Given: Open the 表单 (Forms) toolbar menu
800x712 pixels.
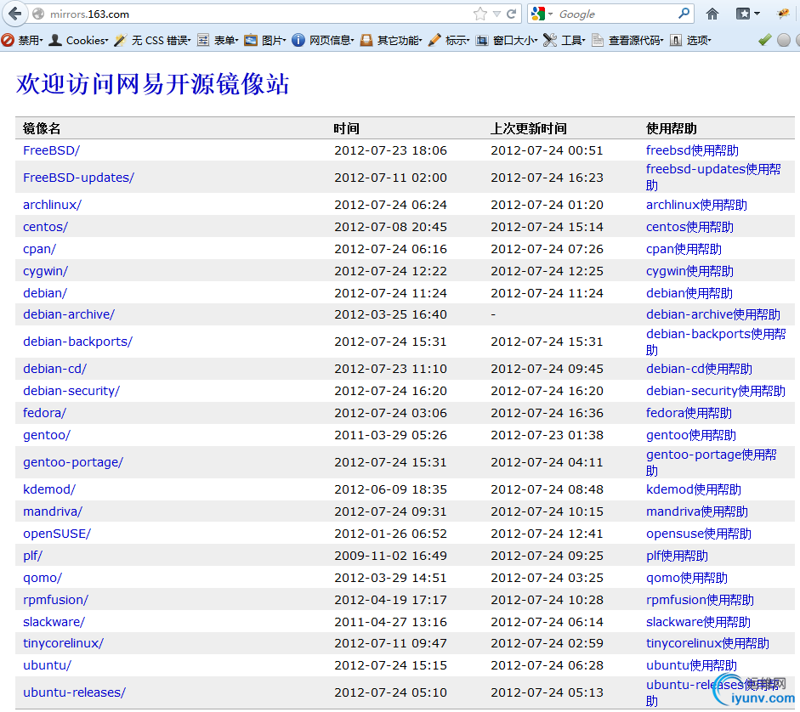Looking at the screenshot, I should pos(218,40).
